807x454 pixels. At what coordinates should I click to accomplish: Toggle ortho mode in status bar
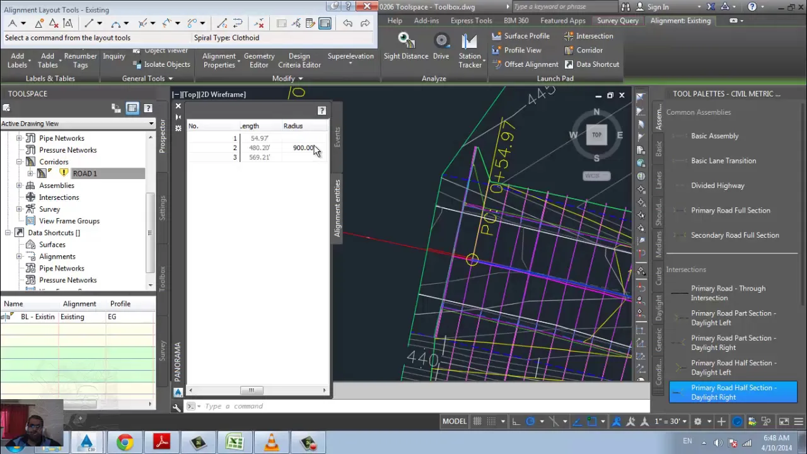pyautogui.click(x=516, y=421)
